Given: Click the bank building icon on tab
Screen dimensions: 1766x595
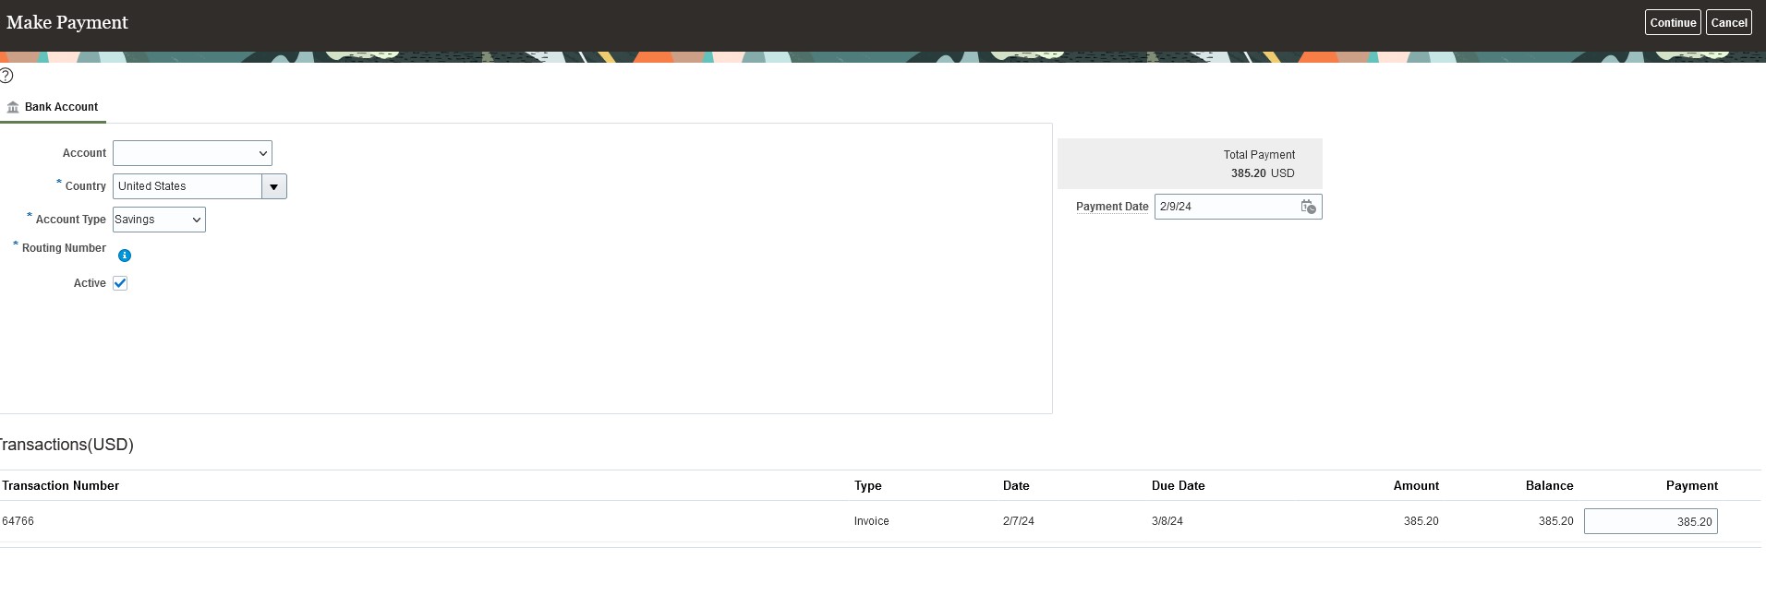Looking at the screenshot, I should pyautogui.click(x=13, y=107).
